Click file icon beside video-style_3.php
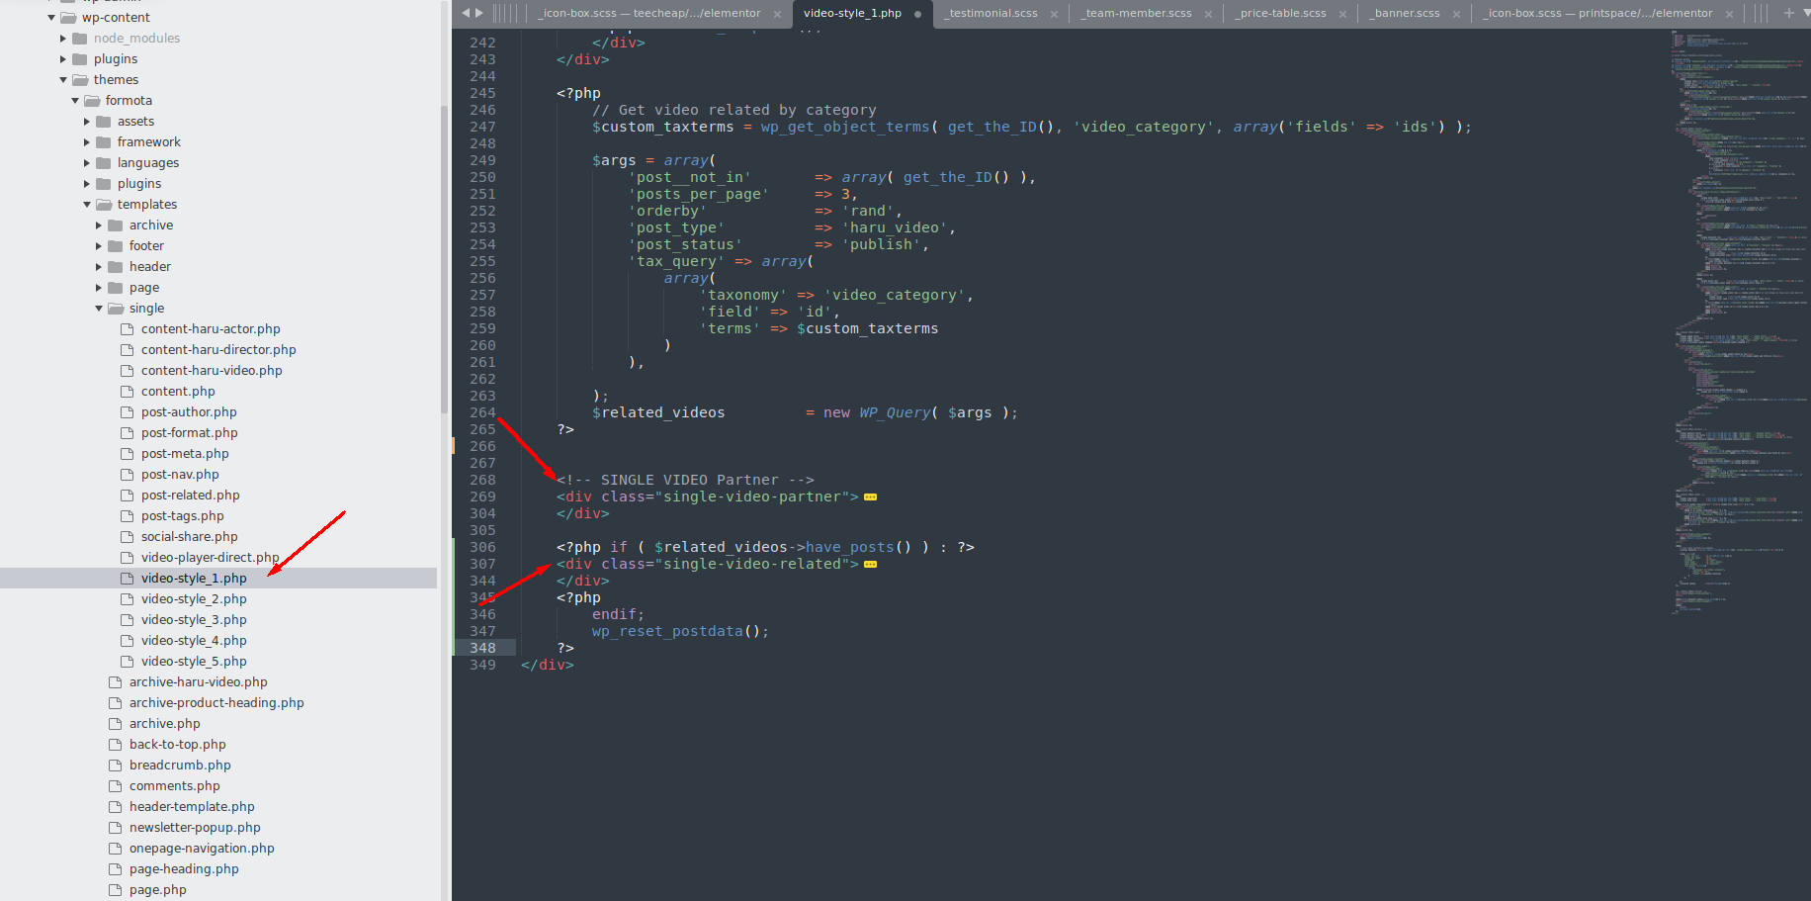Screen dimensions: 1811x901 tap(127, 620)
